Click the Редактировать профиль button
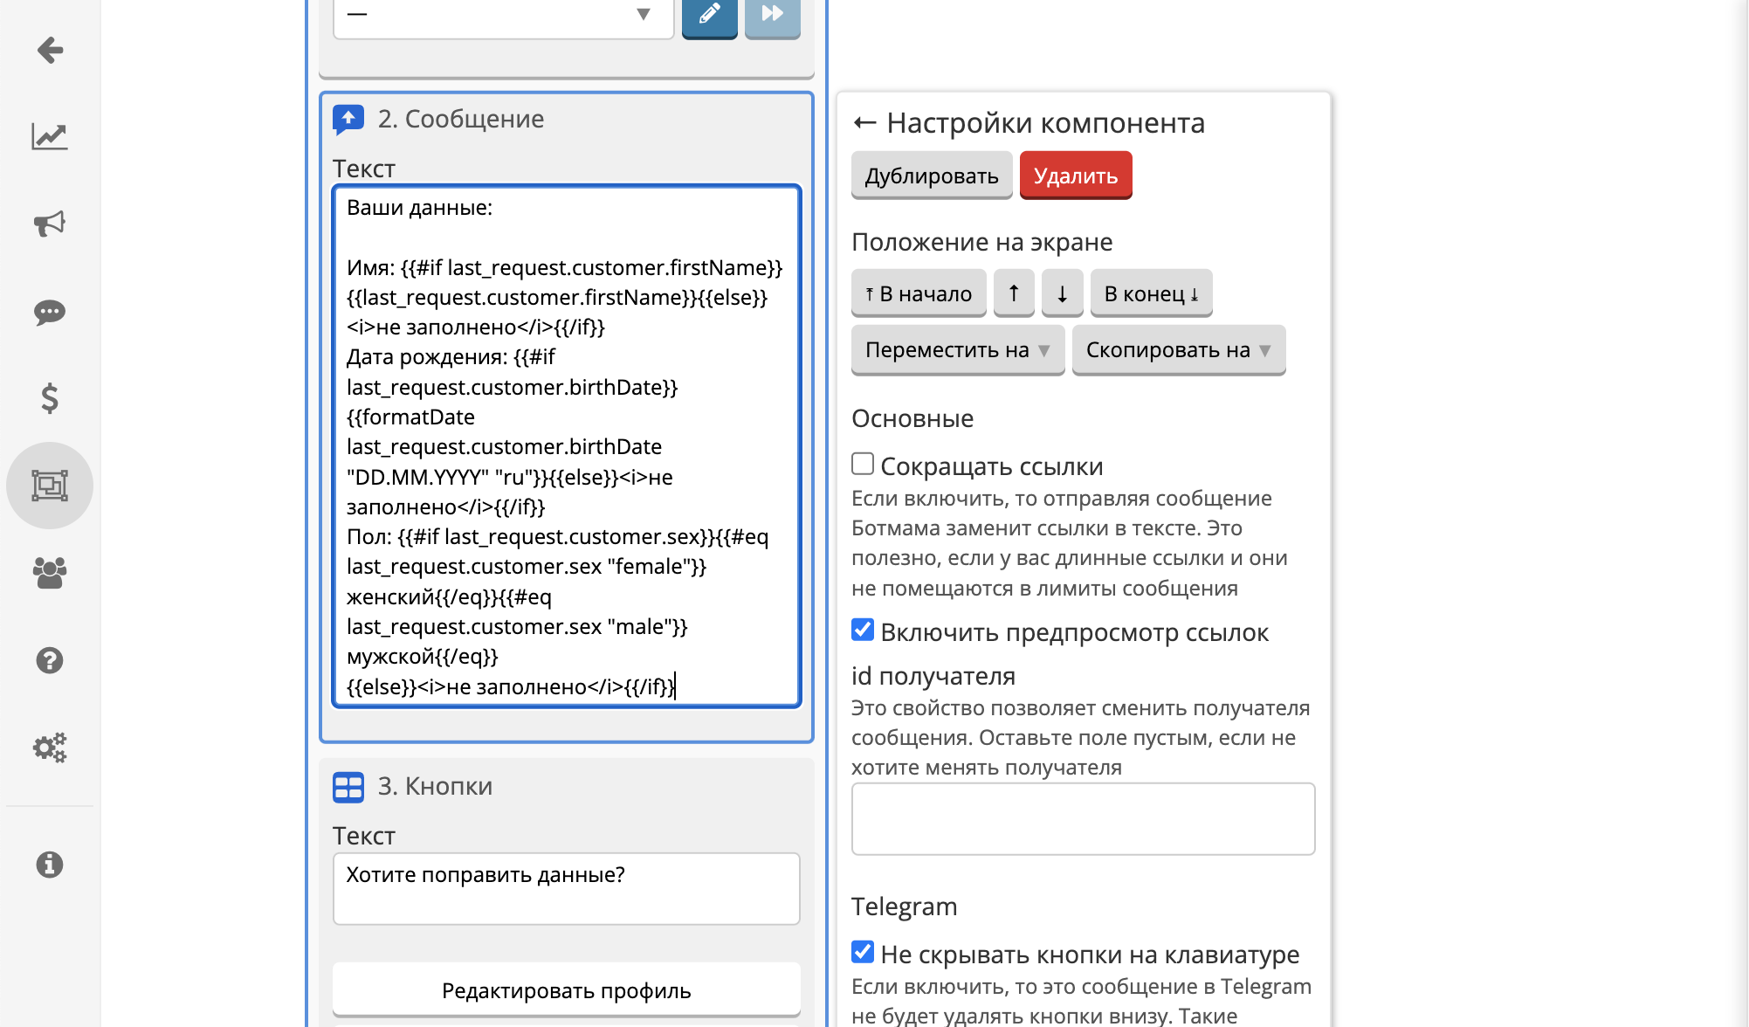The image size is (1749, 1027). (567, 990)
